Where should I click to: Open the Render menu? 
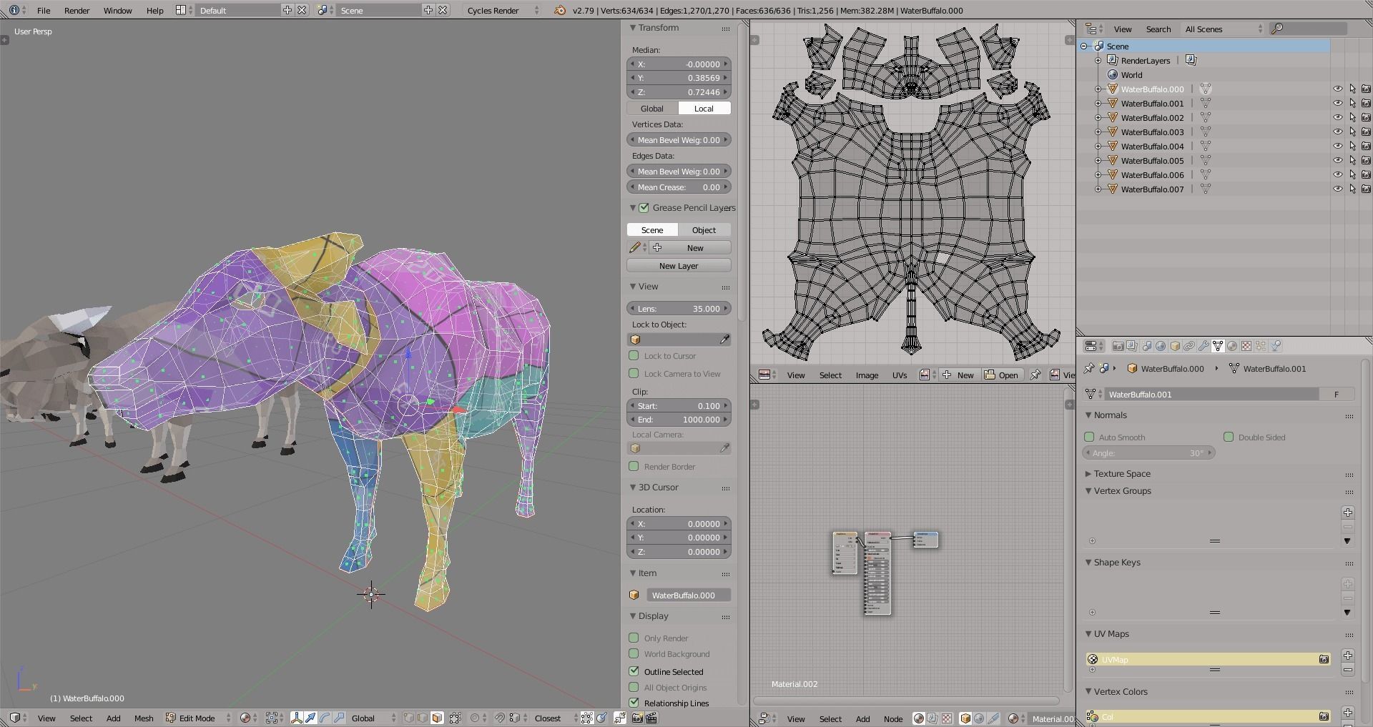point(77,10)
